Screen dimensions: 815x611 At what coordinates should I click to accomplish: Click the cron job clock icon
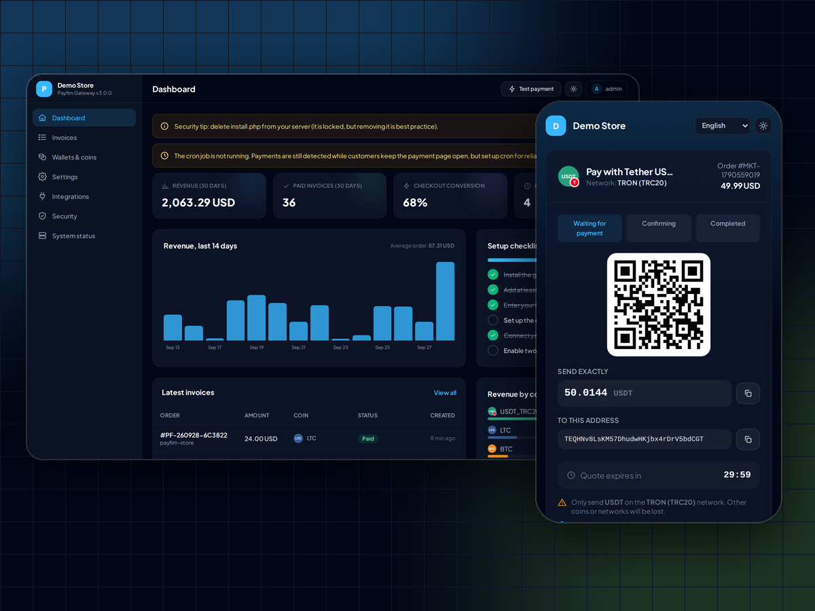pos(164,155)
